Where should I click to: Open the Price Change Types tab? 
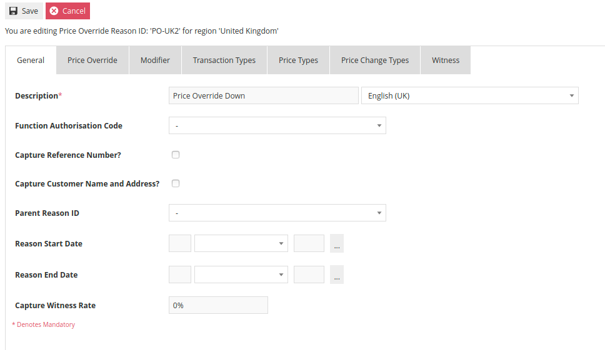pyautogui.click(x=374, y=61)
